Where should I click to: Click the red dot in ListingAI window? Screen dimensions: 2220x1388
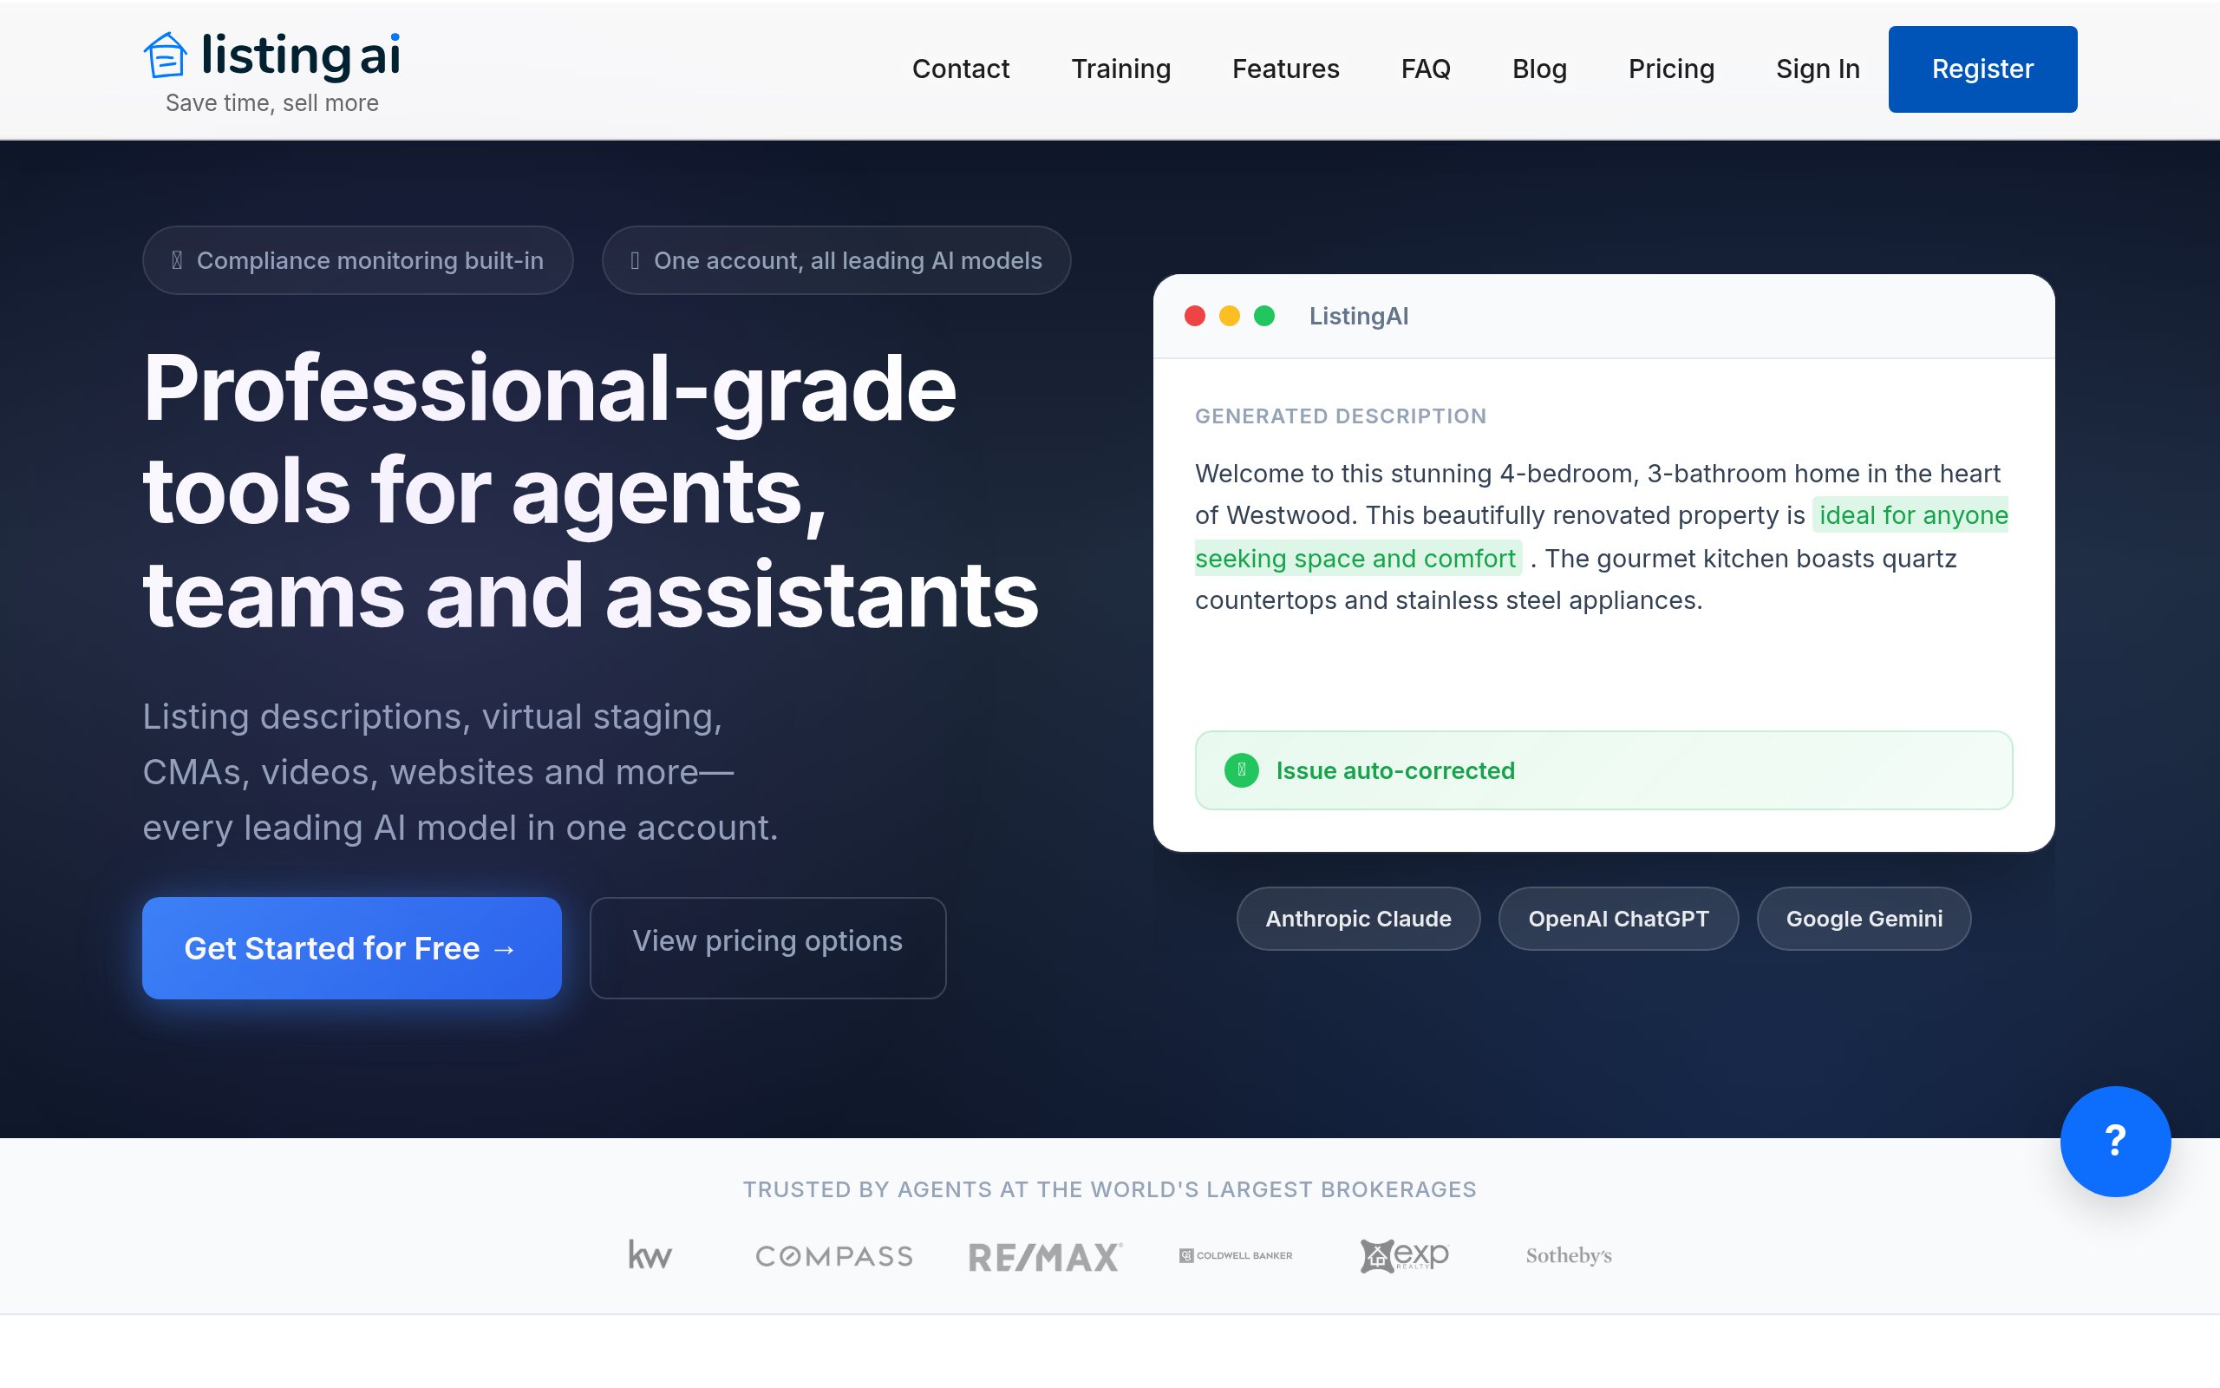coord(1194,316)
